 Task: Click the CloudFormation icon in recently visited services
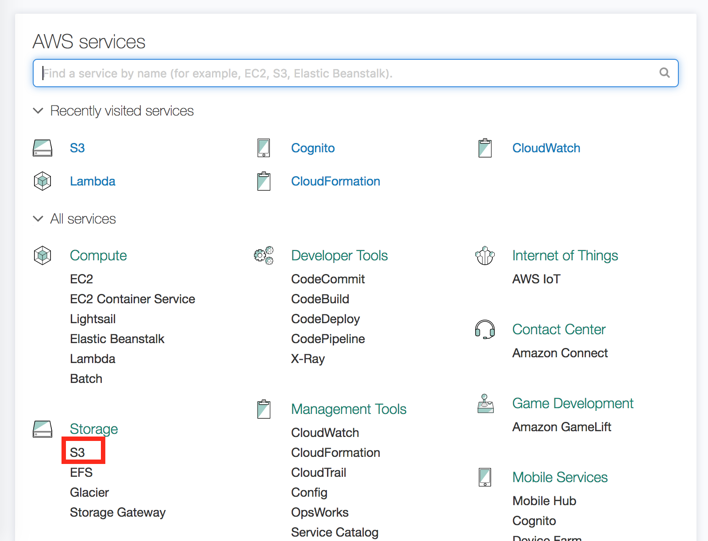(x=264, y=181)
